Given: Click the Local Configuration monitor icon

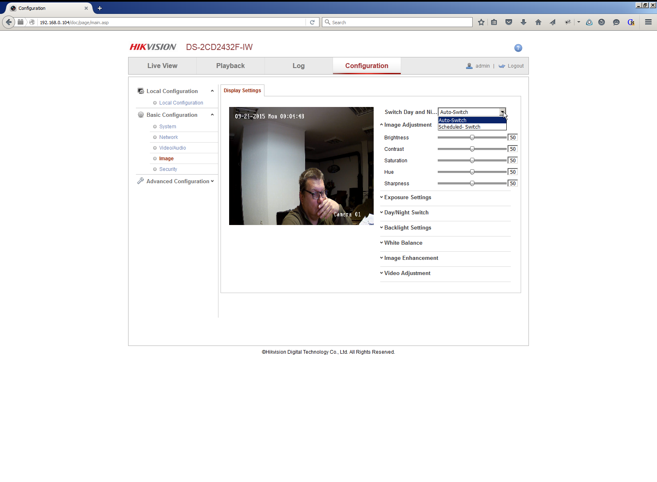Looking at the screenshot, I should tap(141, 91).
